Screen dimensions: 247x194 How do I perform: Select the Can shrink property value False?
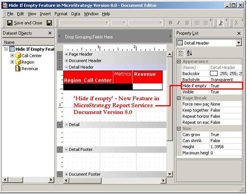(226, 141)
